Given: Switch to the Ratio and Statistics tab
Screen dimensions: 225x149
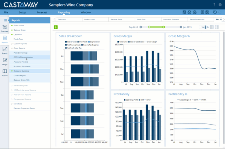Looking at the screenshot, I should point(174,20).
